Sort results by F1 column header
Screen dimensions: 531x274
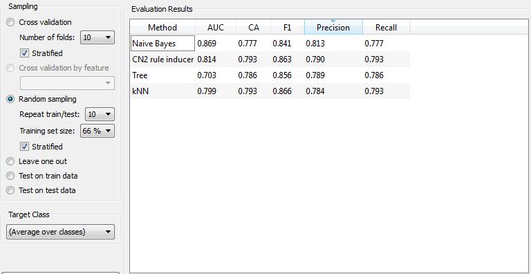click(288, 28)
